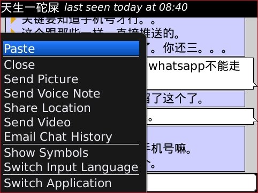Image resolution: width=258 pixels, height=193 pixels.
Task: Click the message input field
Action: pyautogui.click(x=201, y=183)
